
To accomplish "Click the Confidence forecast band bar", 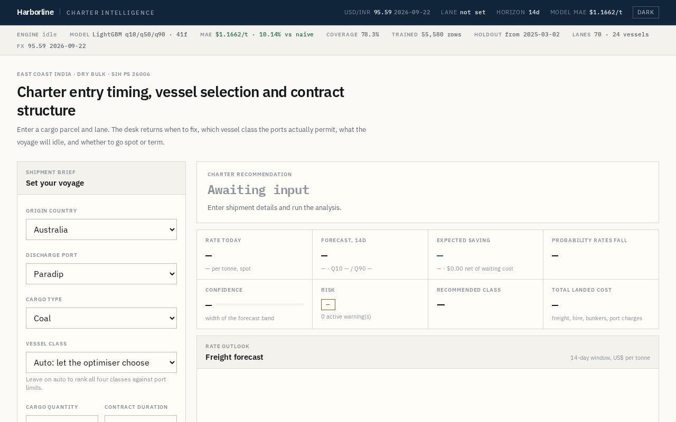I will pos(260,304).
